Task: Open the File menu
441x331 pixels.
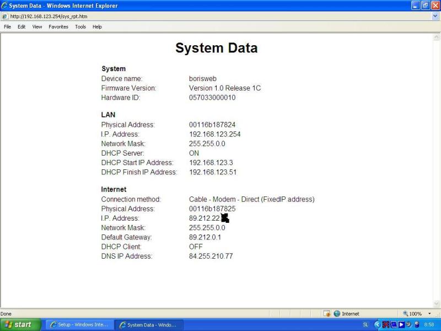Action: click(7, 26)
